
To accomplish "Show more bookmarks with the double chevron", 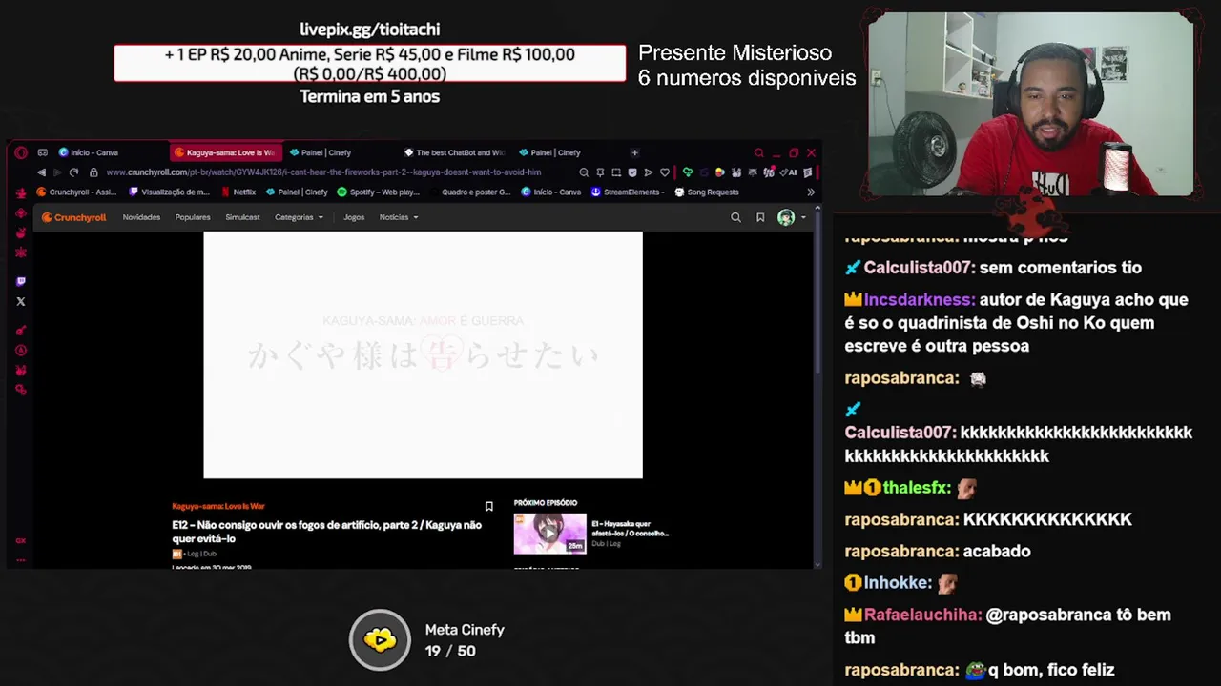I will [x=811, y=192].
